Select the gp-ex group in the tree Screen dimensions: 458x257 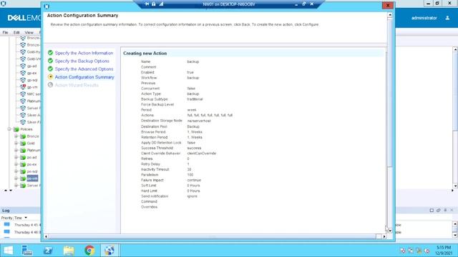[31, 73]
